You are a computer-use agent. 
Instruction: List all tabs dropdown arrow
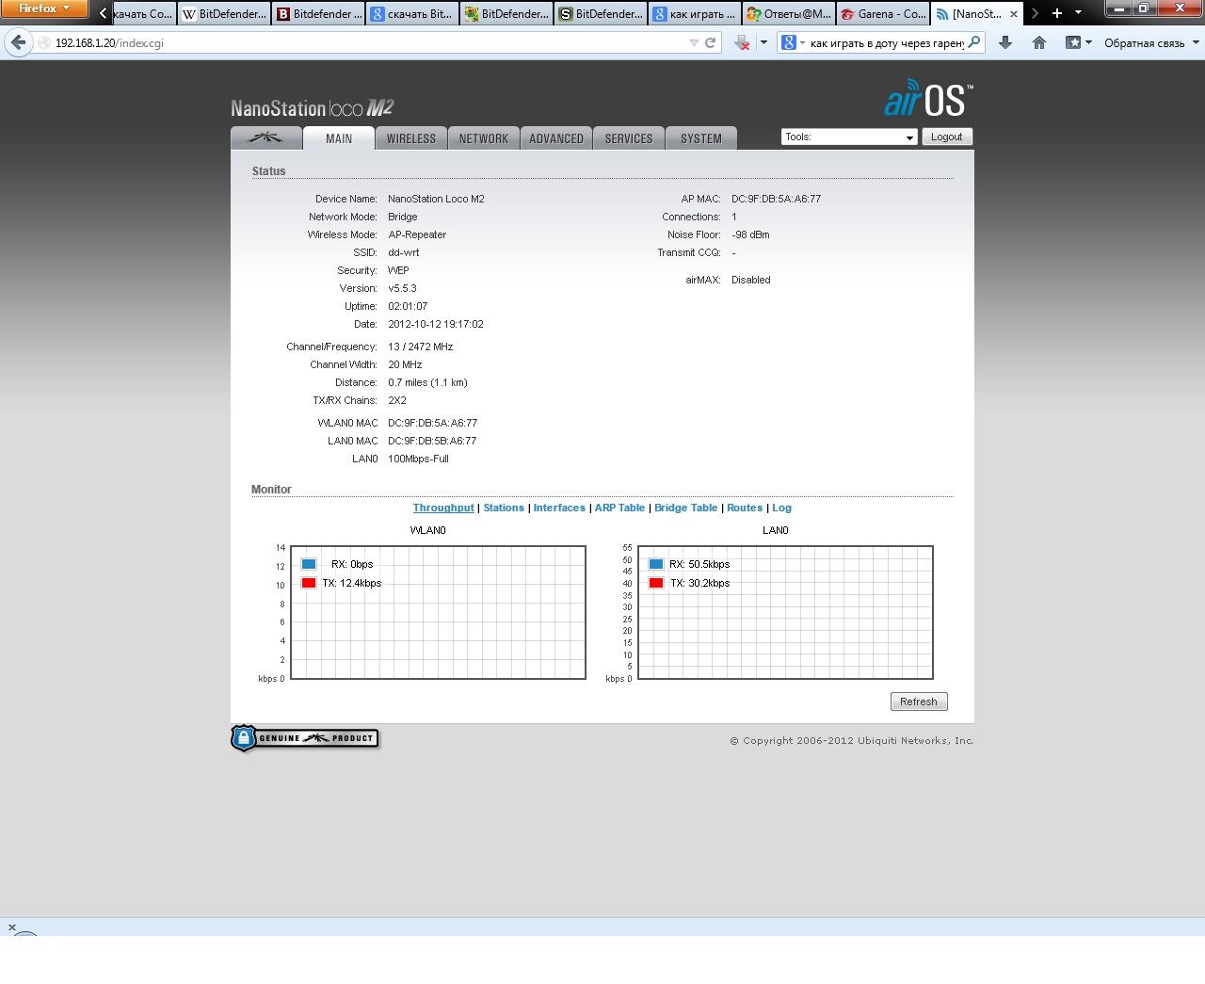[1079, 13]
